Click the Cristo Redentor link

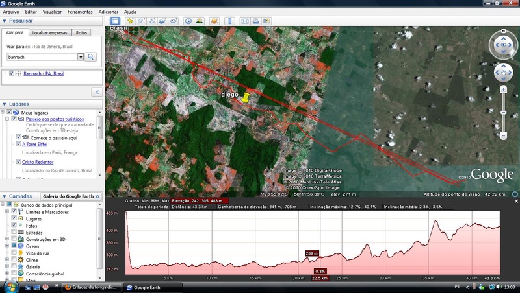[x=38, y=161]
